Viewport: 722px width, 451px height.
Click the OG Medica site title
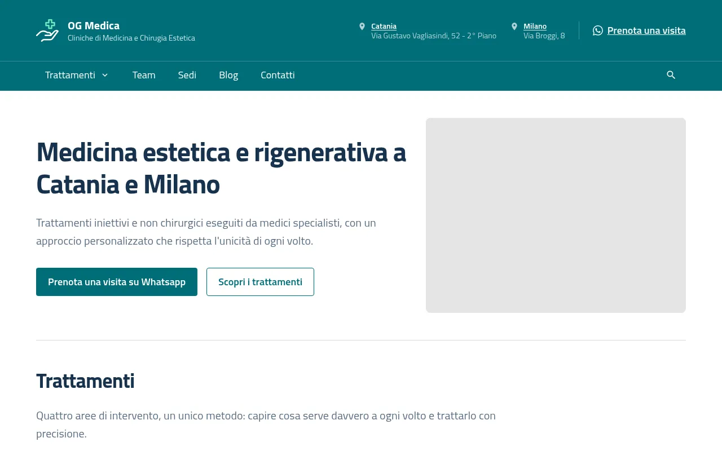[x=94, y=25]
